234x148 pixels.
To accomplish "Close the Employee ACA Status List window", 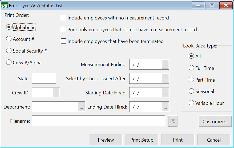I will 226,5.
